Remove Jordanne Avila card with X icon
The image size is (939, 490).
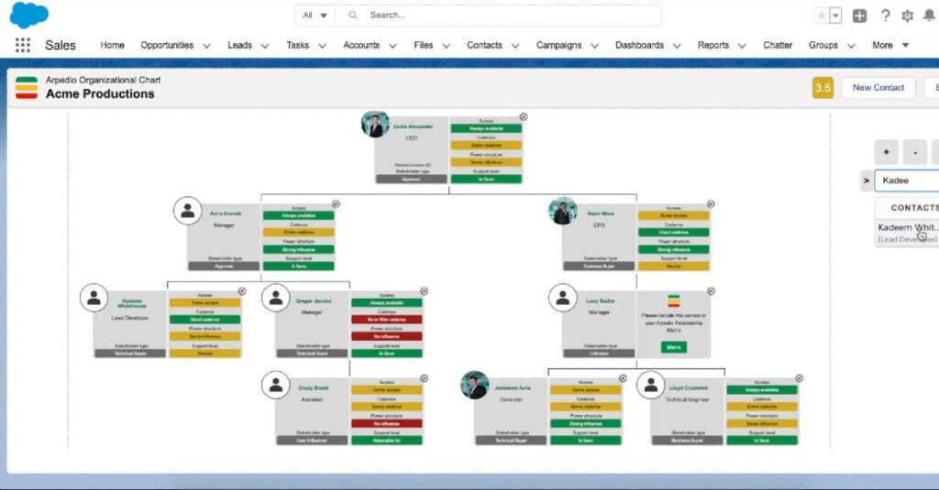pos(623,378)
